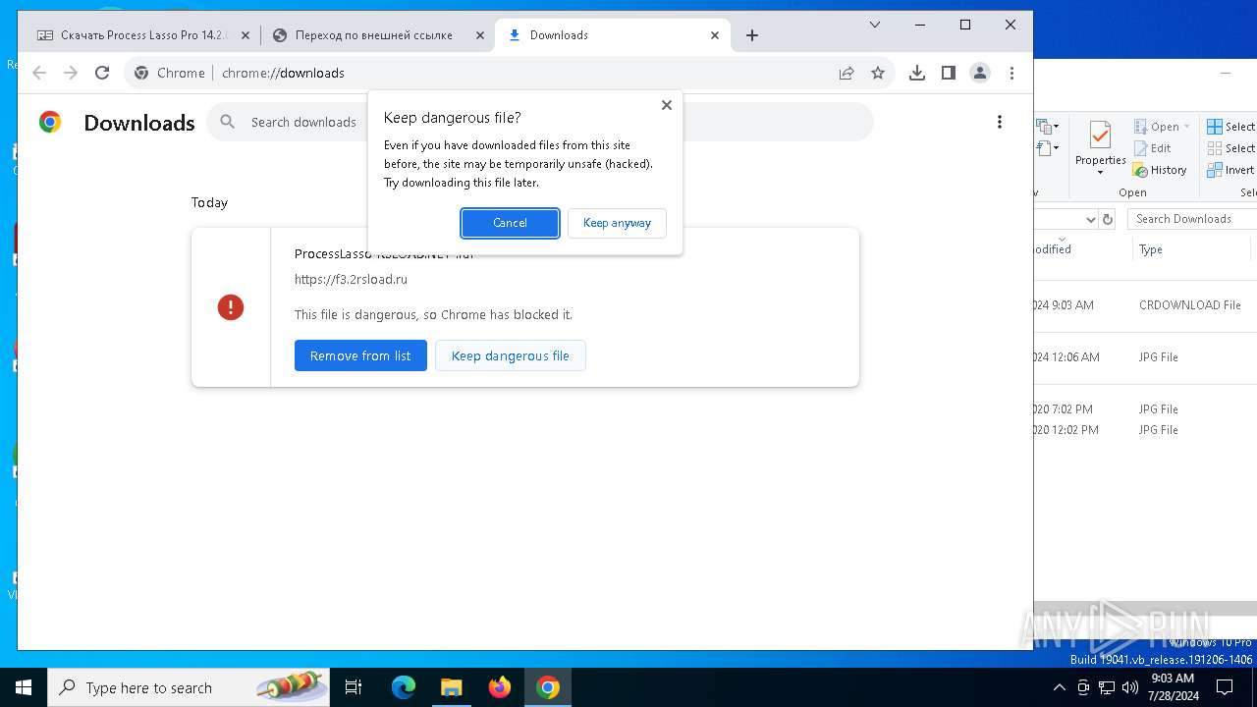This screenshot has height=707, width=1257.
Task: Select the CRDOWNLOAD File row
Action: tap(1145, 305)
